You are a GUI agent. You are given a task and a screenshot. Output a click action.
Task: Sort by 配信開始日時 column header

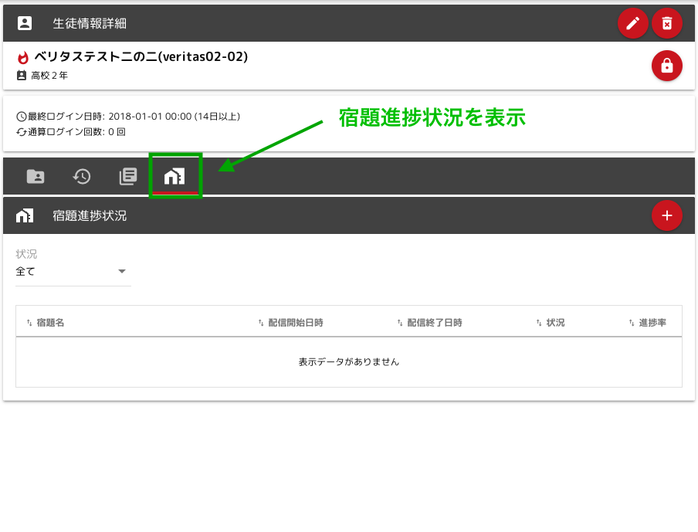pyautogui.click(x=295, y=323)
